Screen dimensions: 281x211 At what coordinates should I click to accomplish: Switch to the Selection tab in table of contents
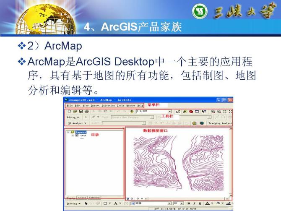[x=94, y=198]
